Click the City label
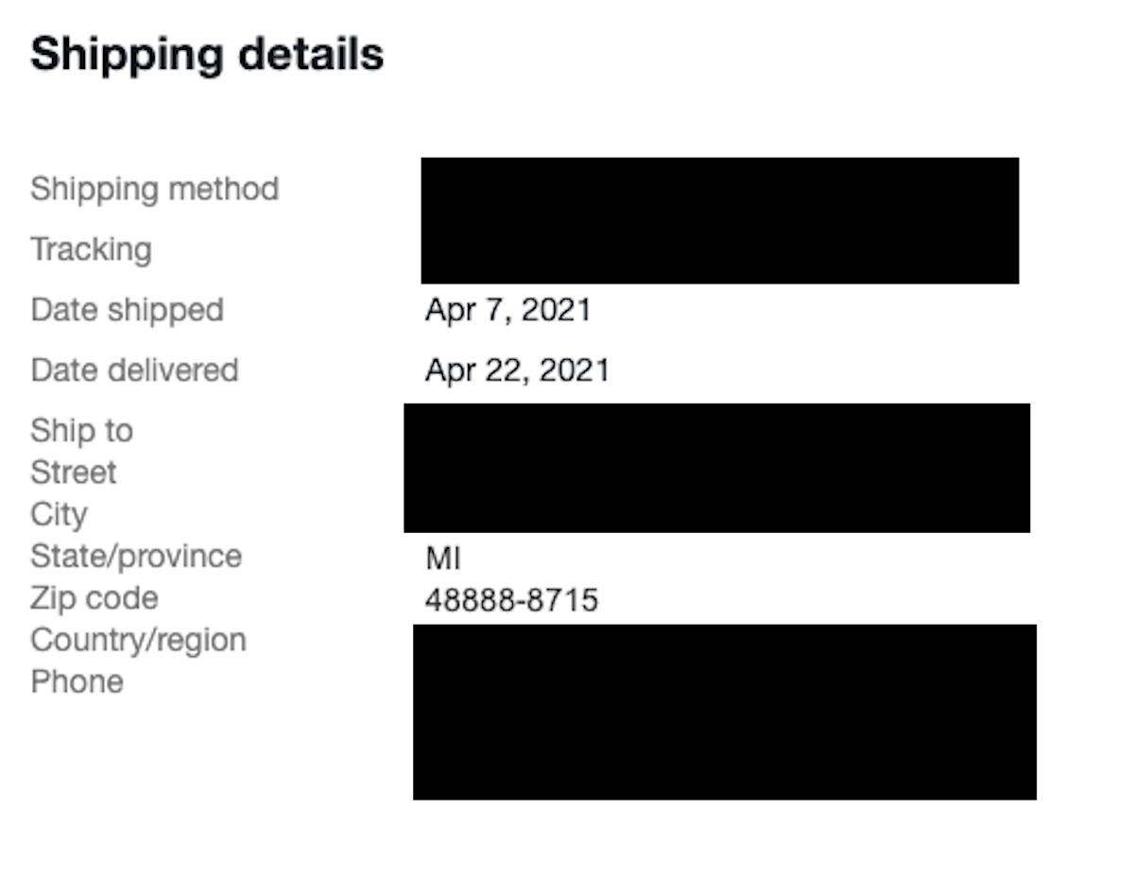This screenshot has height=895, width=1134. pyautogui.click(x=59, y=514)
